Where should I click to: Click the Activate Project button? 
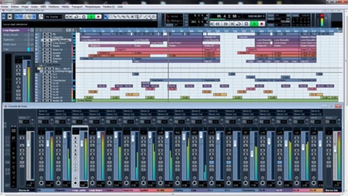pyautogui.click(x=4, y=17)
